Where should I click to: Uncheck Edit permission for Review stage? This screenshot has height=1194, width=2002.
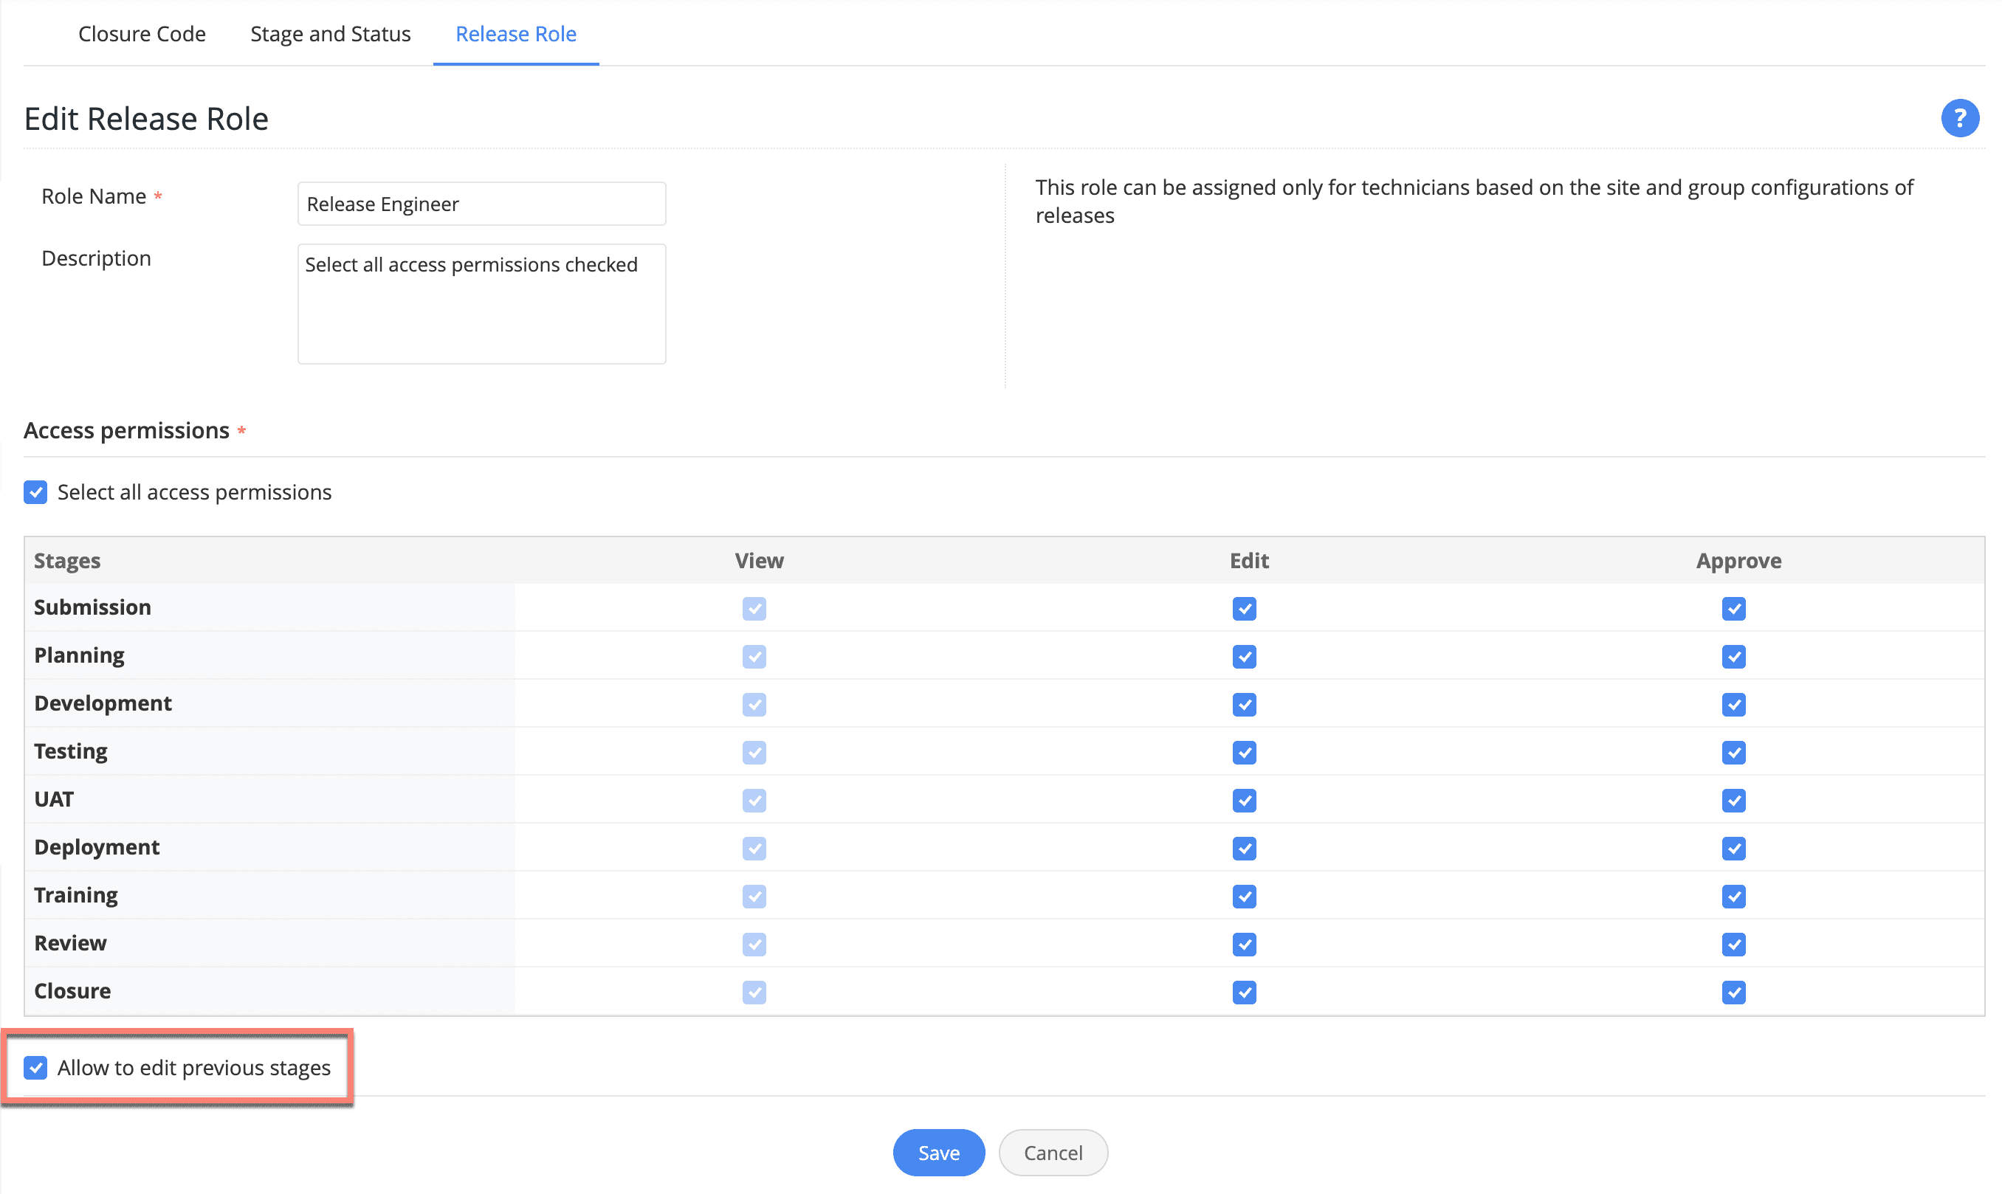1243,945
